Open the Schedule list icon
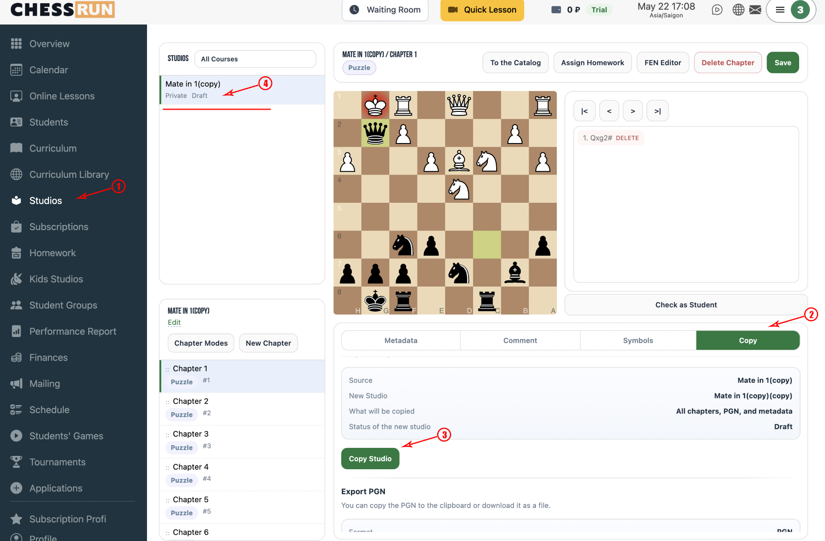Screen dimensions: 825x541 (x=16, y=410)
